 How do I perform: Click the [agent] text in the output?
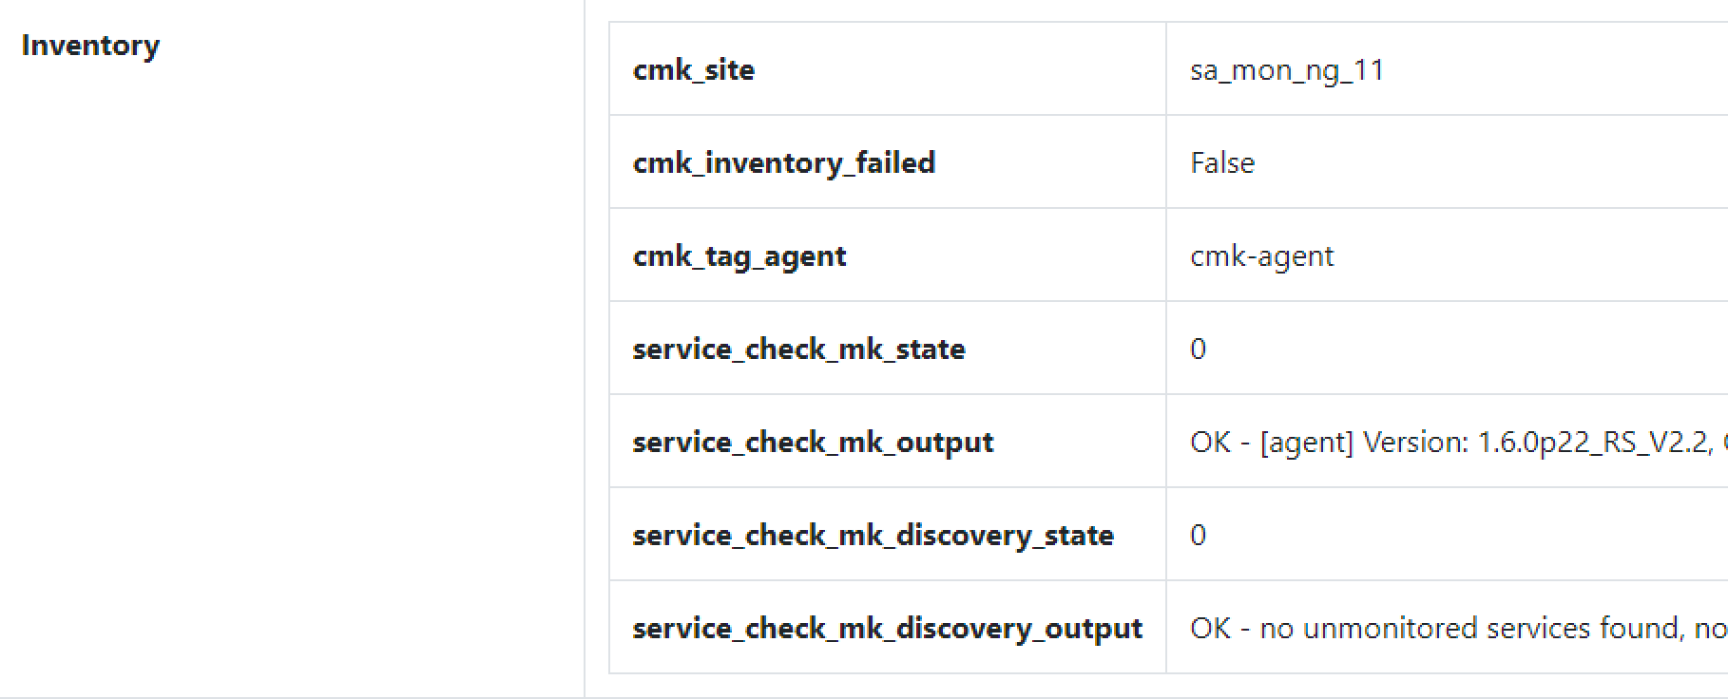click(1306, 442)
